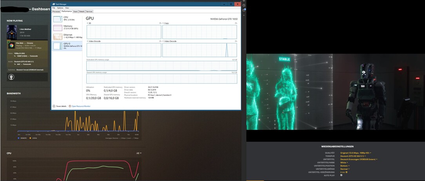Screen dimensions: 425x181
Task: Click the Task Manager title bar icon
Action: point(54,4)
